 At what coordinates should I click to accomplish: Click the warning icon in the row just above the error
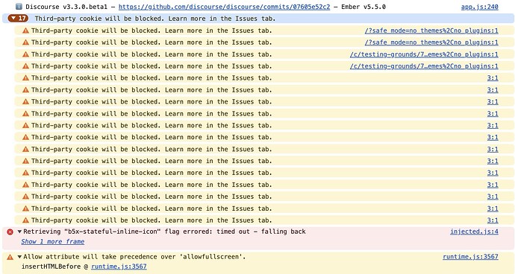[25, 220]
